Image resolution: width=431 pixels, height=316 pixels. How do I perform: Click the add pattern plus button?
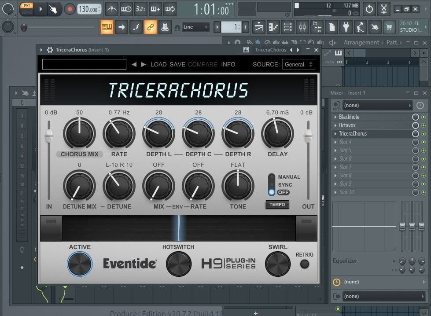pos(246,27)
